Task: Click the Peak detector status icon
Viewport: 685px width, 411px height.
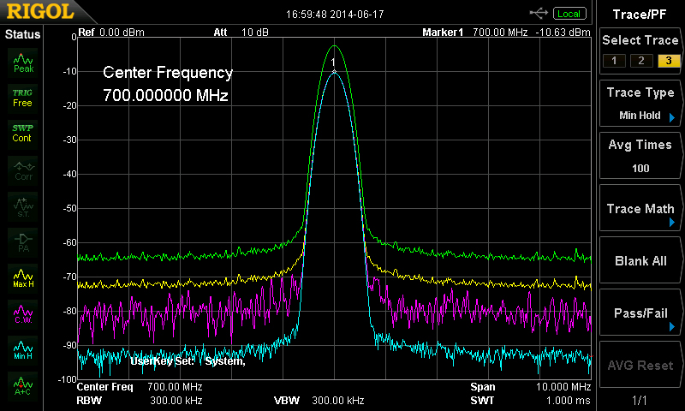Action: click(x=23, y=61)
